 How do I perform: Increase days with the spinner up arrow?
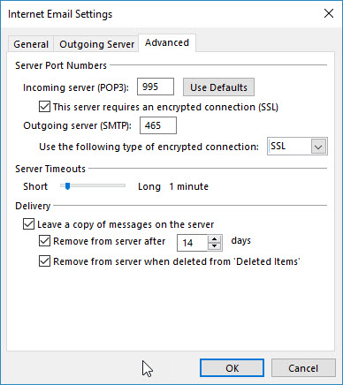[215, 239]
